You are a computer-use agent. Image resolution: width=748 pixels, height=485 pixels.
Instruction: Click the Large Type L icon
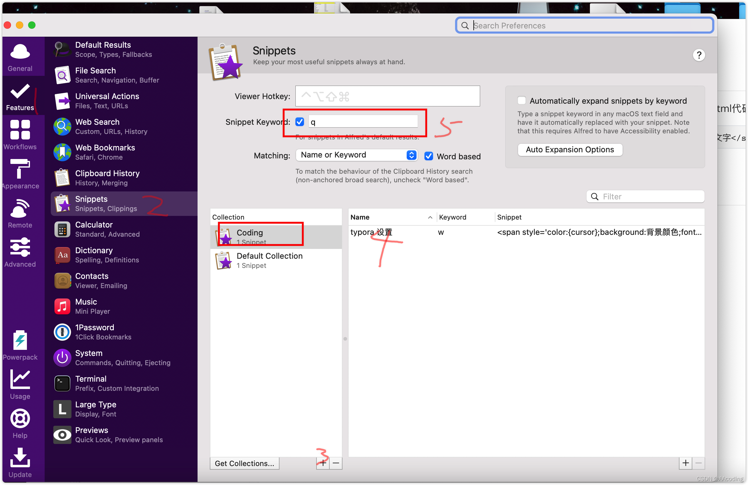coord(62,409)
